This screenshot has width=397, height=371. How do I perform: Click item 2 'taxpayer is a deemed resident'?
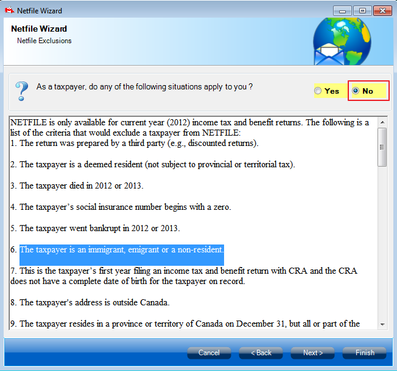pyautogui.click(x=153, y=164)
